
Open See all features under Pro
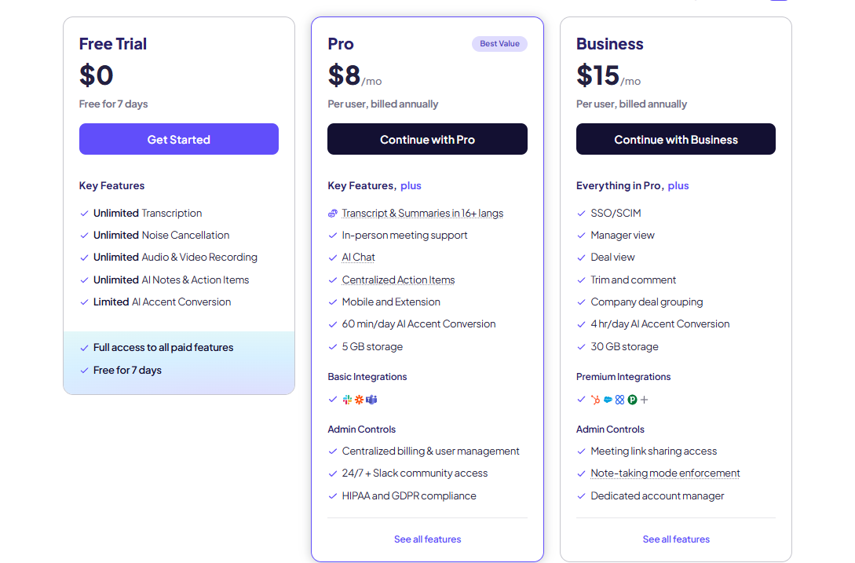coord(427,539)
